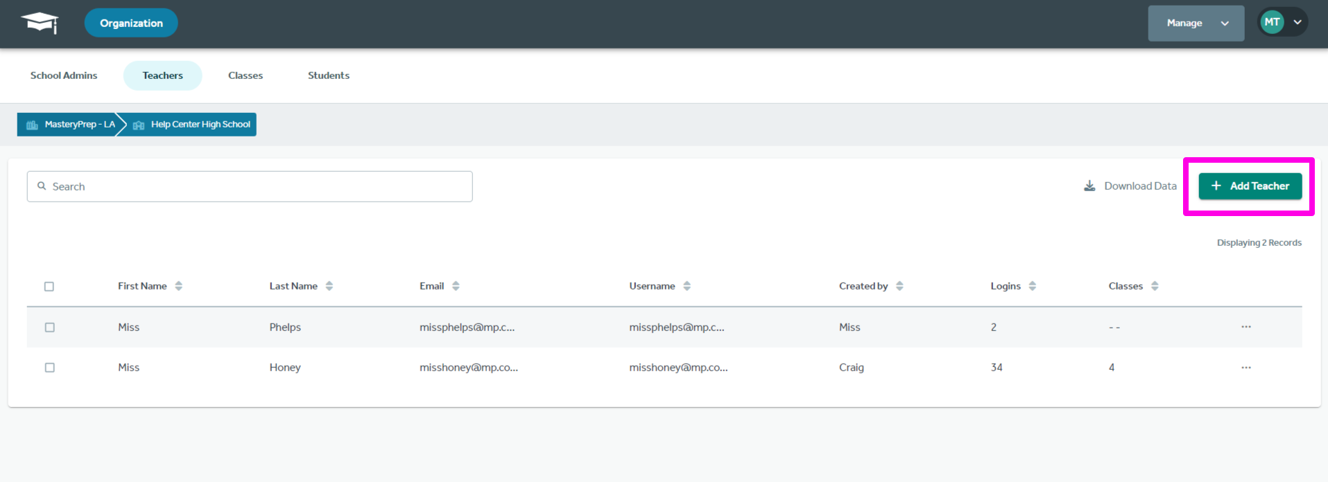Click the Download Data icon
Viewport: 1328px width, 482px height.
coord(1089,186)
